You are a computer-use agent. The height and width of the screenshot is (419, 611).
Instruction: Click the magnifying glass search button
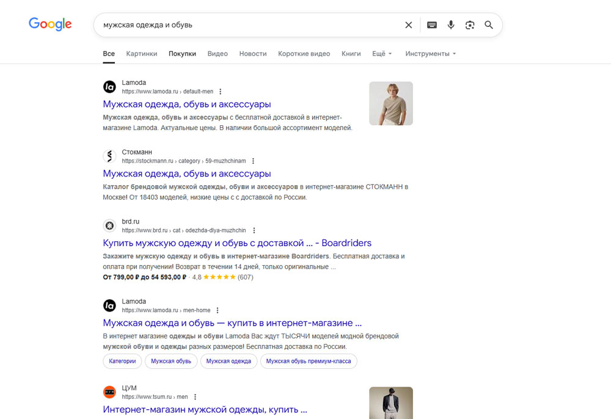point(489,25)
